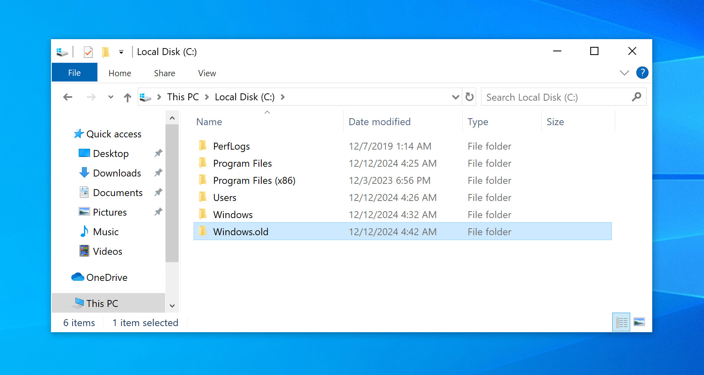Open Music in the navigation pane
Viewport: 704px width, 375px height.
point(106,232)
